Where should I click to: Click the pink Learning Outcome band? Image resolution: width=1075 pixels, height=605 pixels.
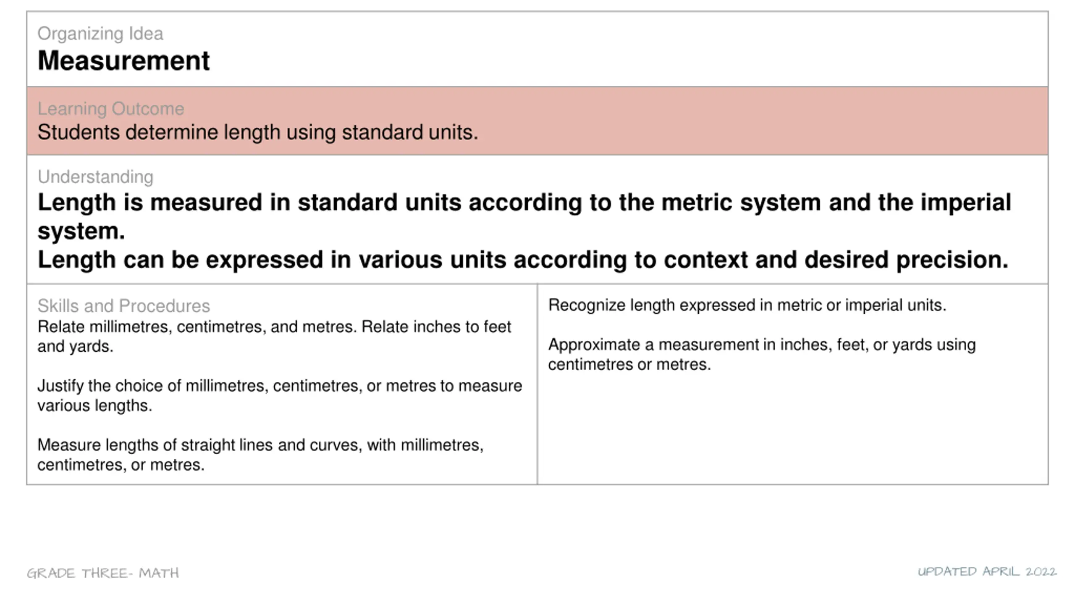[x=537, y=121]
